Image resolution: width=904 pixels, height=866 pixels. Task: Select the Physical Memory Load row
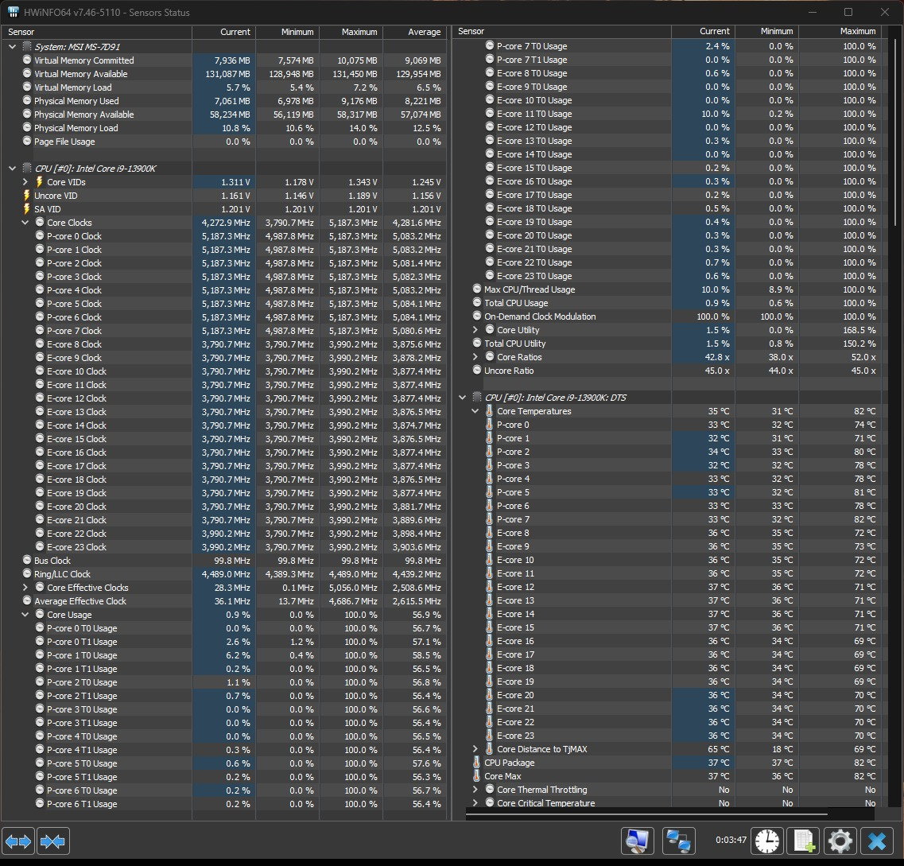pos(223,128)
